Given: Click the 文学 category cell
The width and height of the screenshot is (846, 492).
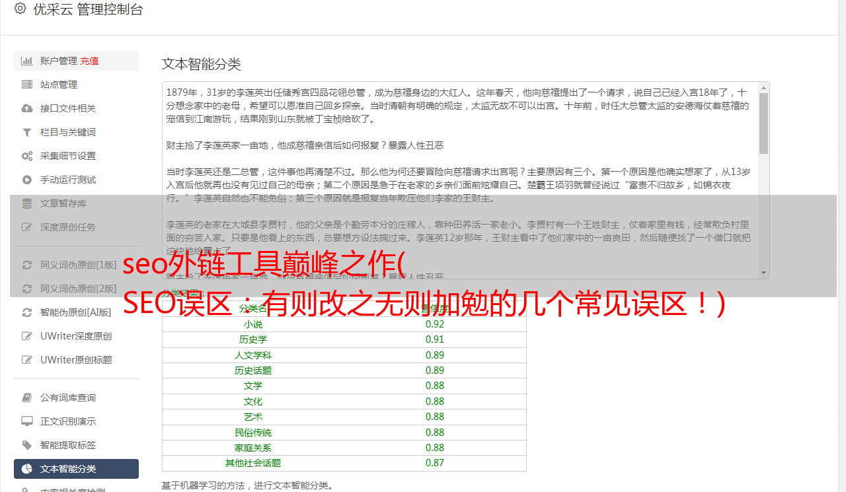Looking at the screenshot, I should (x=252, y=386).
